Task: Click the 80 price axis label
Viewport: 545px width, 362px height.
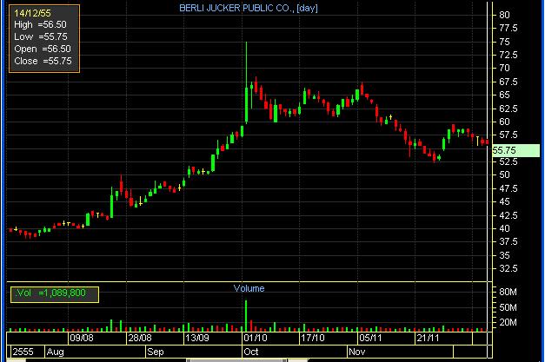Action: click(x=504, y=15)
